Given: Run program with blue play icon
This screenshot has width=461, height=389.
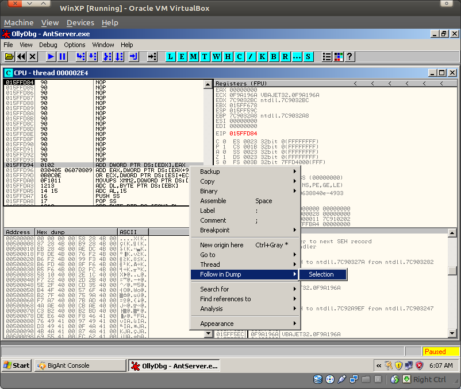Looking at the screenshot, I should coord(51,56).
